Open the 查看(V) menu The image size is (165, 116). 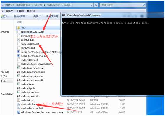tap(9, 11)
